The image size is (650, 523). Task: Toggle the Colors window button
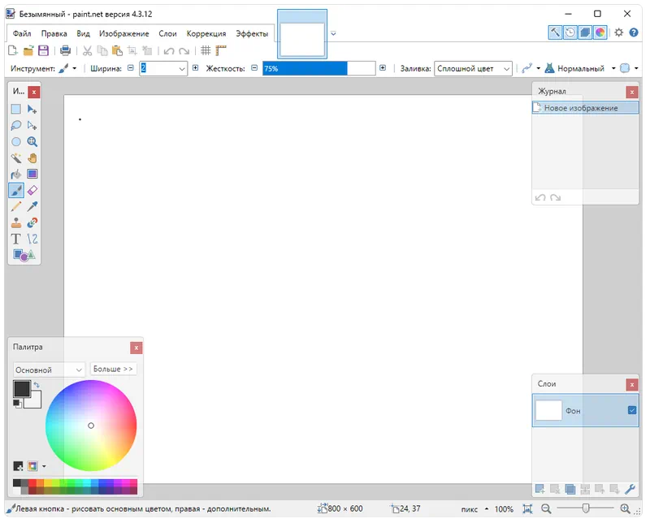click(x=600, y=32)
